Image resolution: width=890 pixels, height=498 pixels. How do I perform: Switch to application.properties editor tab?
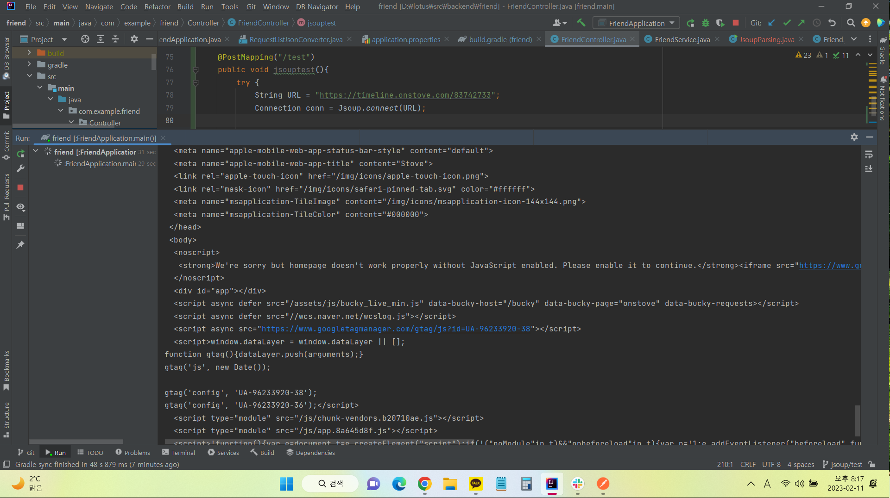(x=401, y=39)
